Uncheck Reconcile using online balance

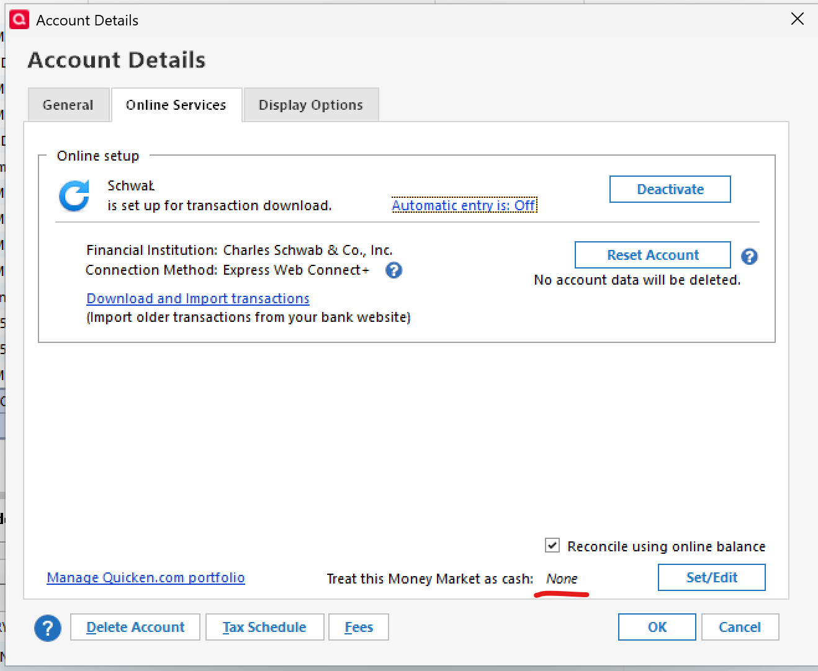(552, 546)
